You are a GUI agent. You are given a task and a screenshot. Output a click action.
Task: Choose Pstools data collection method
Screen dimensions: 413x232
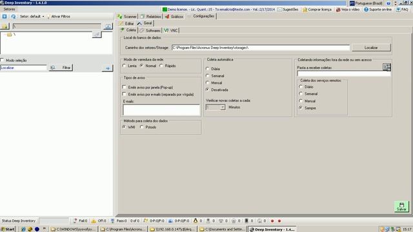click(x=142, y=127)
